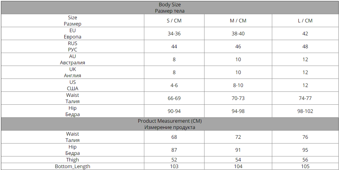Click the RUS РУС row label
This screenshot has width=339, height=170.
click(73, 47)
